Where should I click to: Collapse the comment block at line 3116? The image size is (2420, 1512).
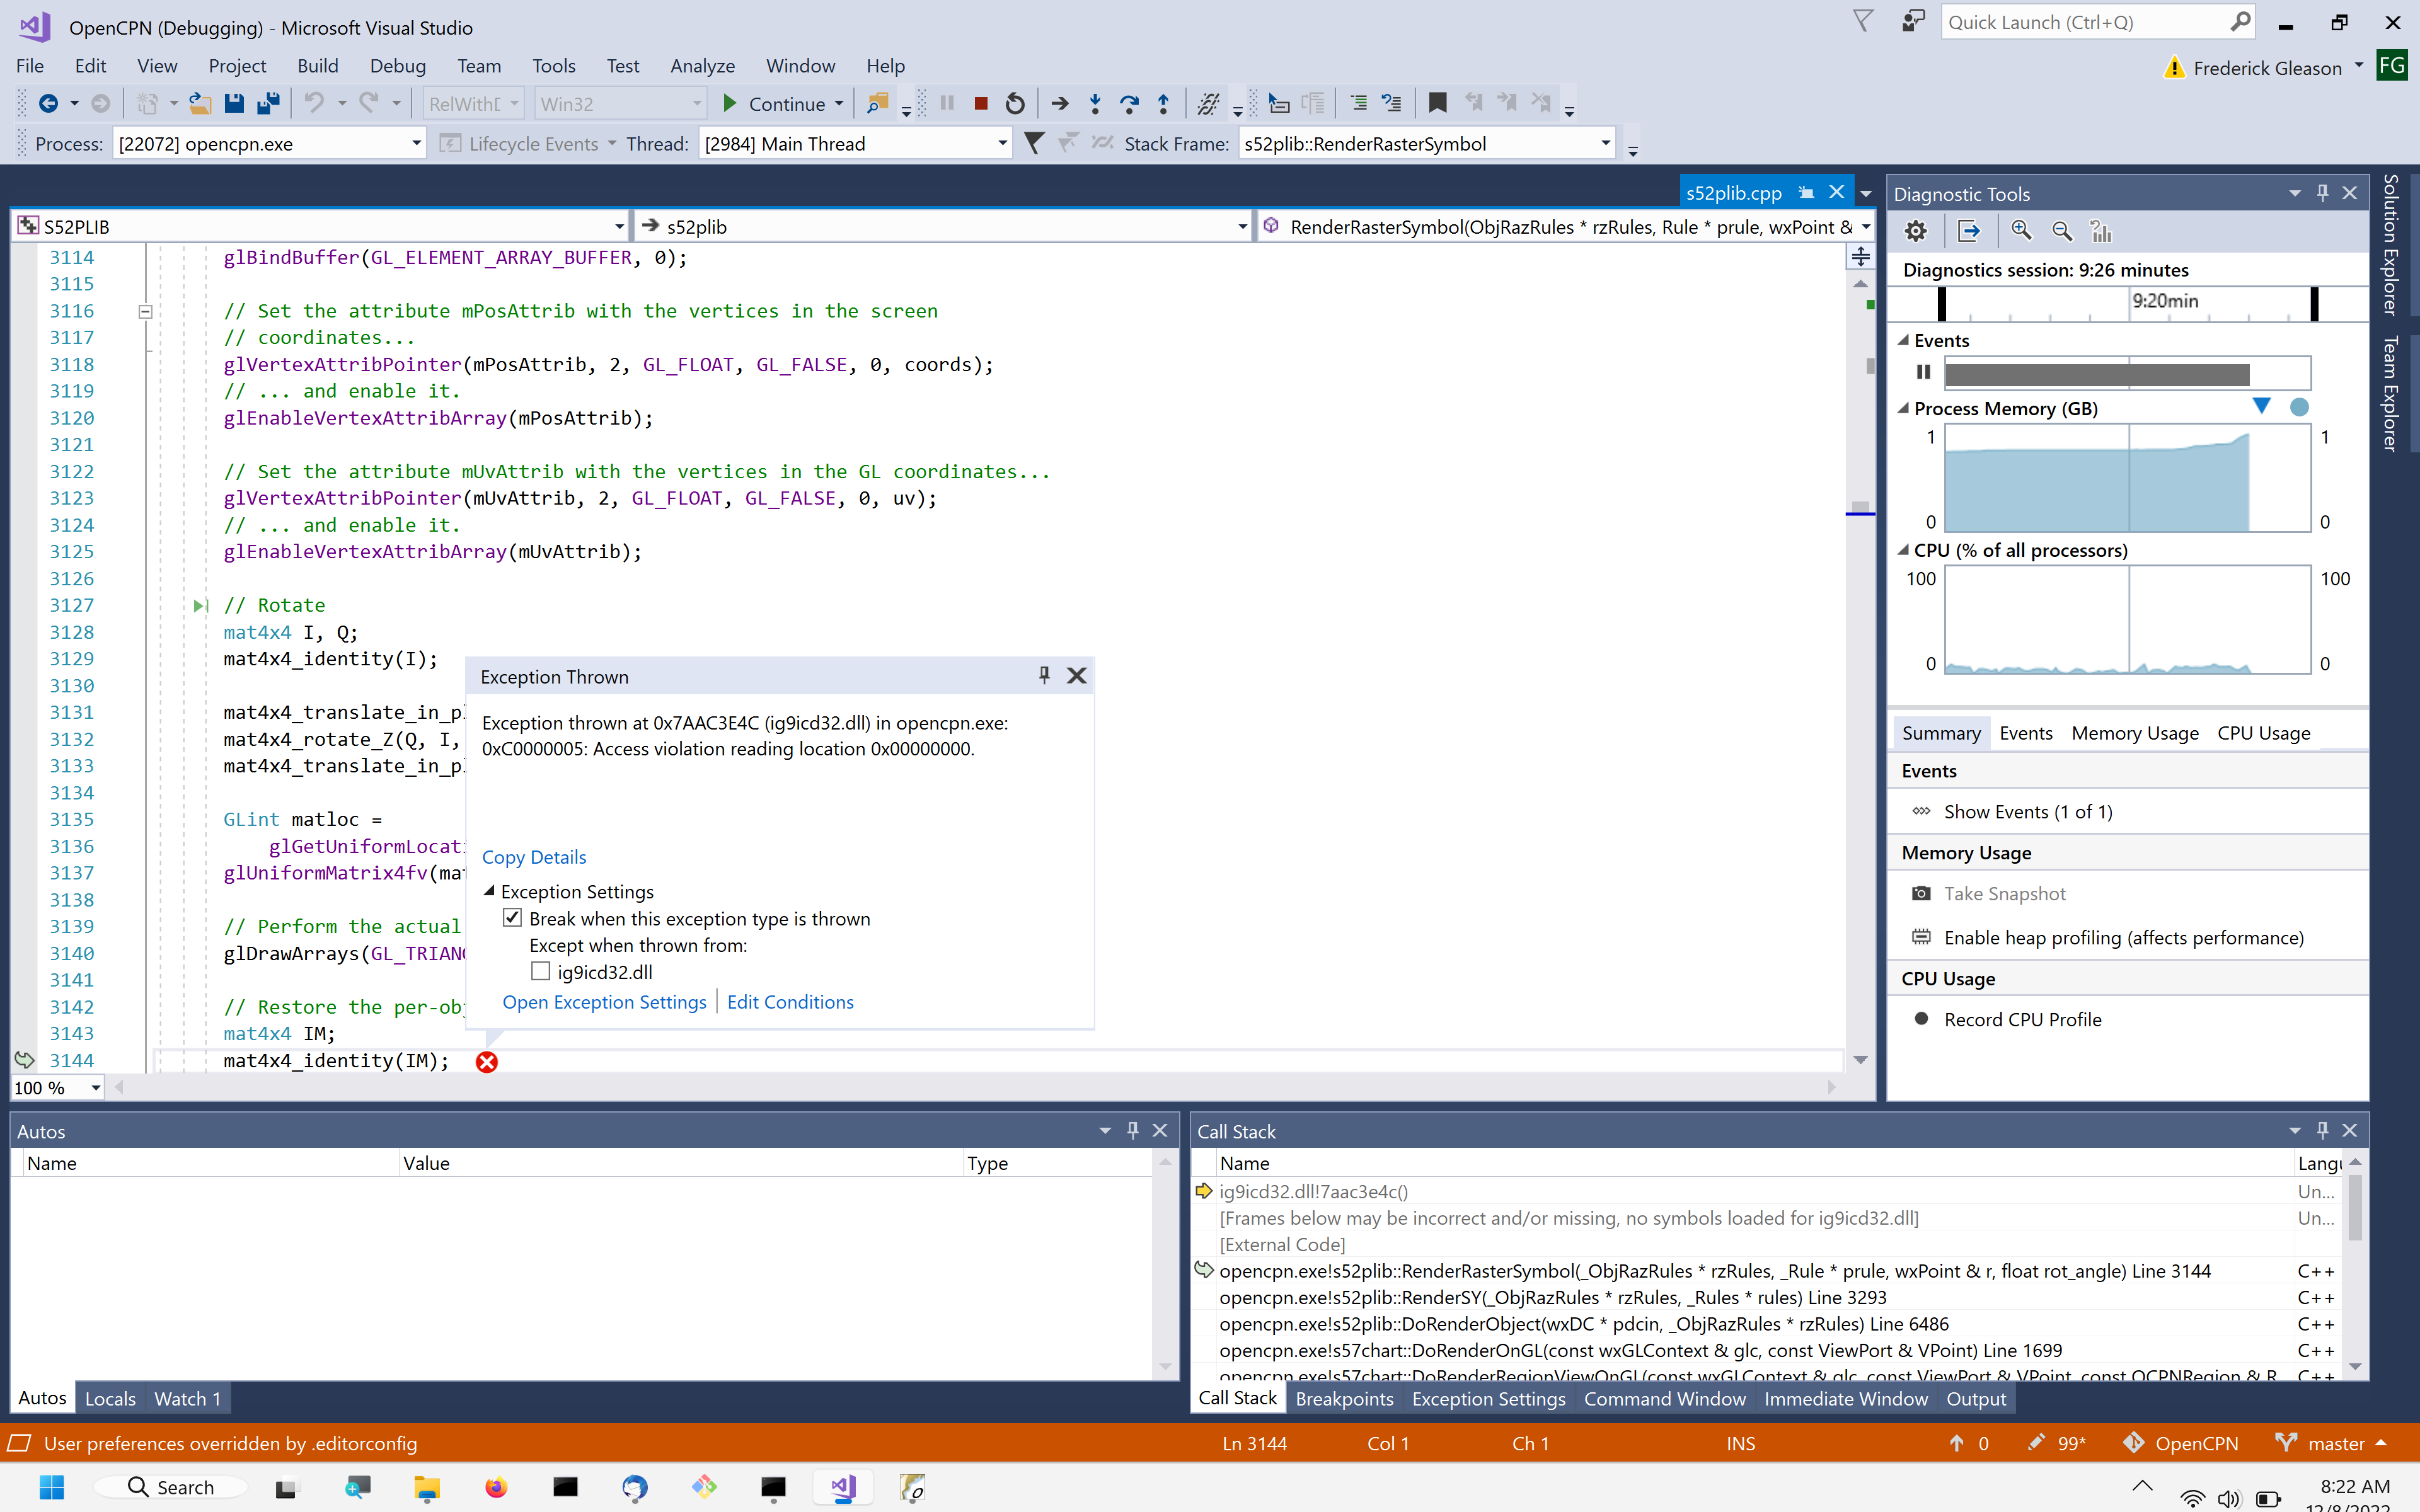click(x=145, y=311)
